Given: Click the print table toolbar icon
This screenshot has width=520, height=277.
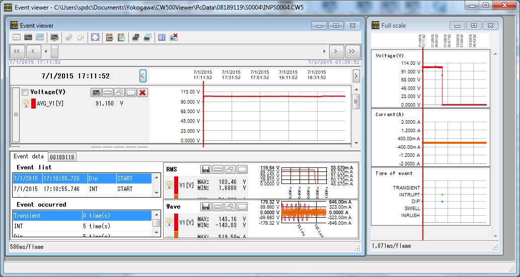Looking at the screenshot, I should (x=147, y=37).
